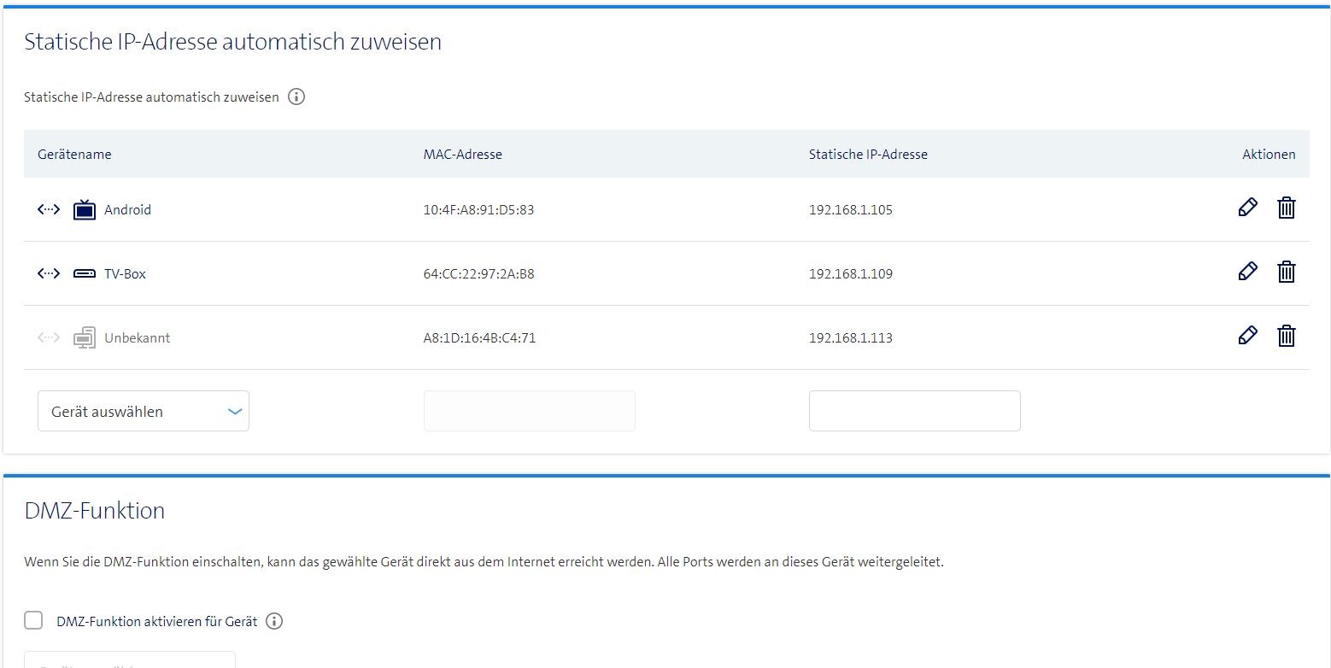Open the Gerät auswählen dropdown
The height and width of the screenshot is (668, 1331).
[144, 411]
